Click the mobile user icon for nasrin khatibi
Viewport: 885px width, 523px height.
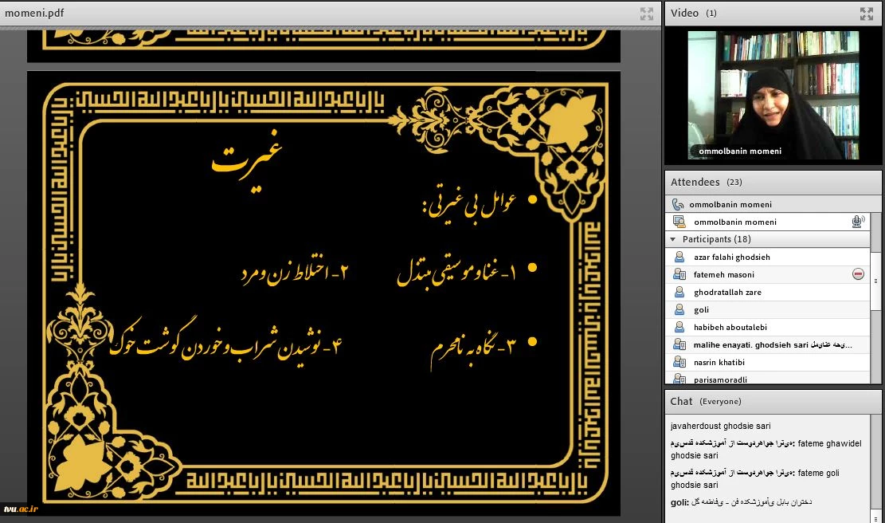679,362
